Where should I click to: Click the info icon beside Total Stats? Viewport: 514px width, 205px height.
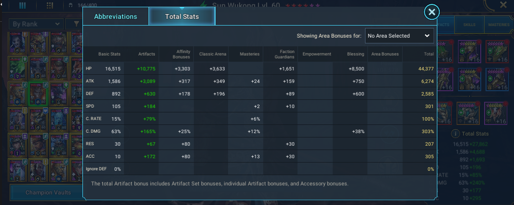[455, 134]
